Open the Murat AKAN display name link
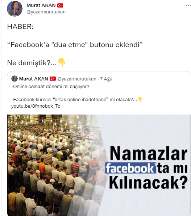 (41, 5)
